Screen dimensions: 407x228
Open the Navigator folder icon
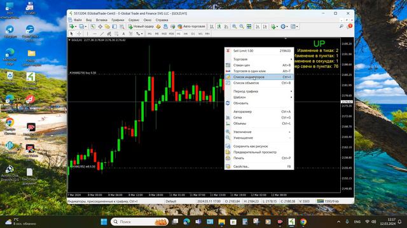107,27
